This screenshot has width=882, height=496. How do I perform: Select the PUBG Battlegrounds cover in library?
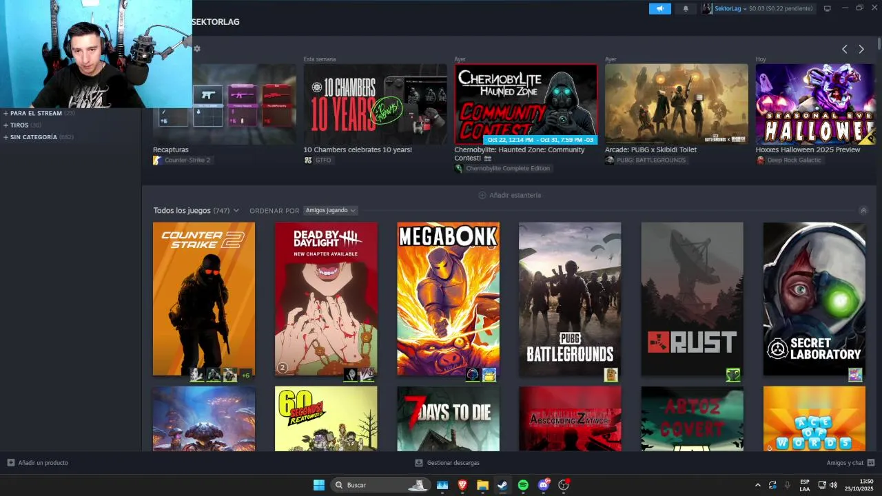(570, 299)
